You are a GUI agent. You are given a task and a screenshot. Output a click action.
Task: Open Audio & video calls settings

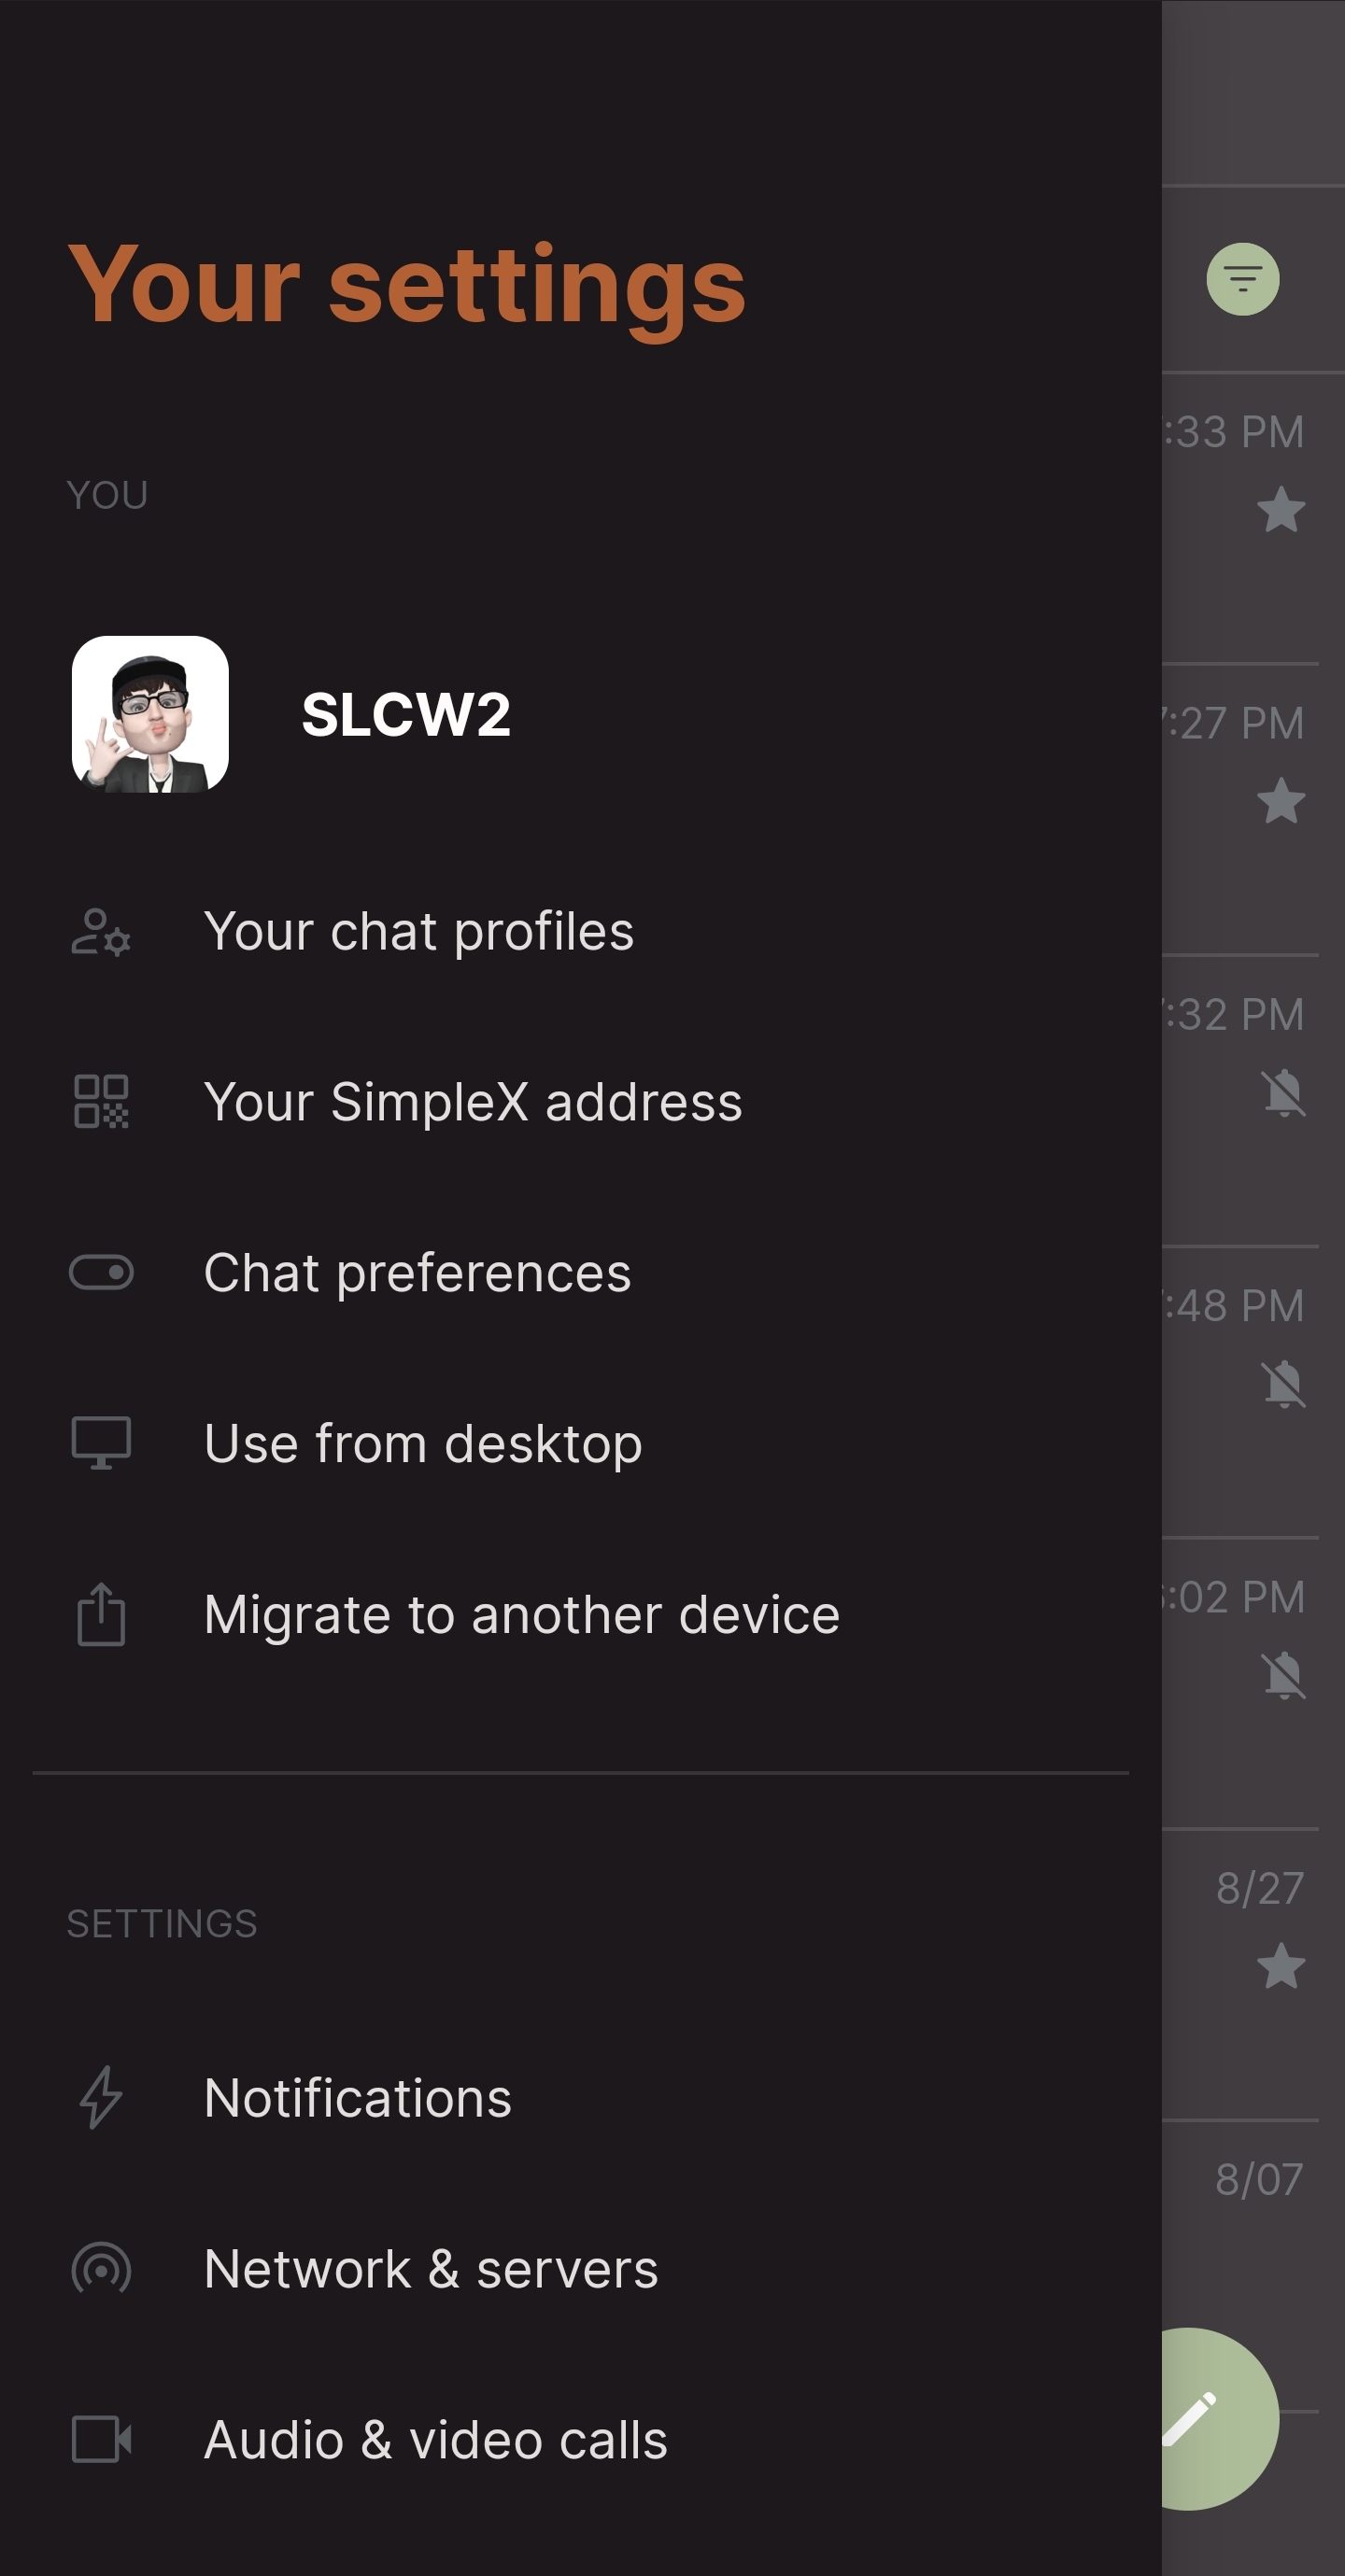coord(435,2440)
